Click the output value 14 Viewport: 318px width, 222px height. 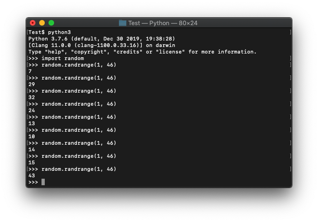(32, 149)
